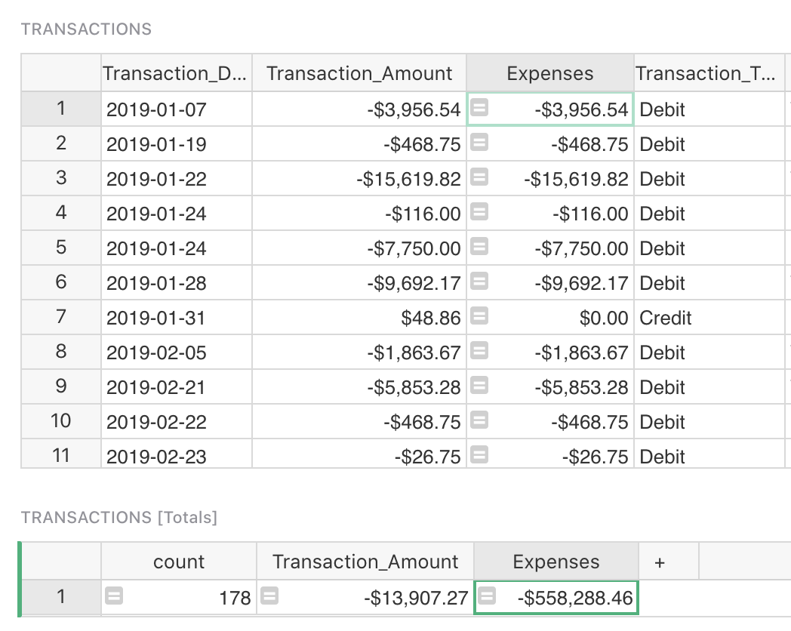
Task: Click formula icon in totals Transaction_Amount cell
Action: [269, 597]
